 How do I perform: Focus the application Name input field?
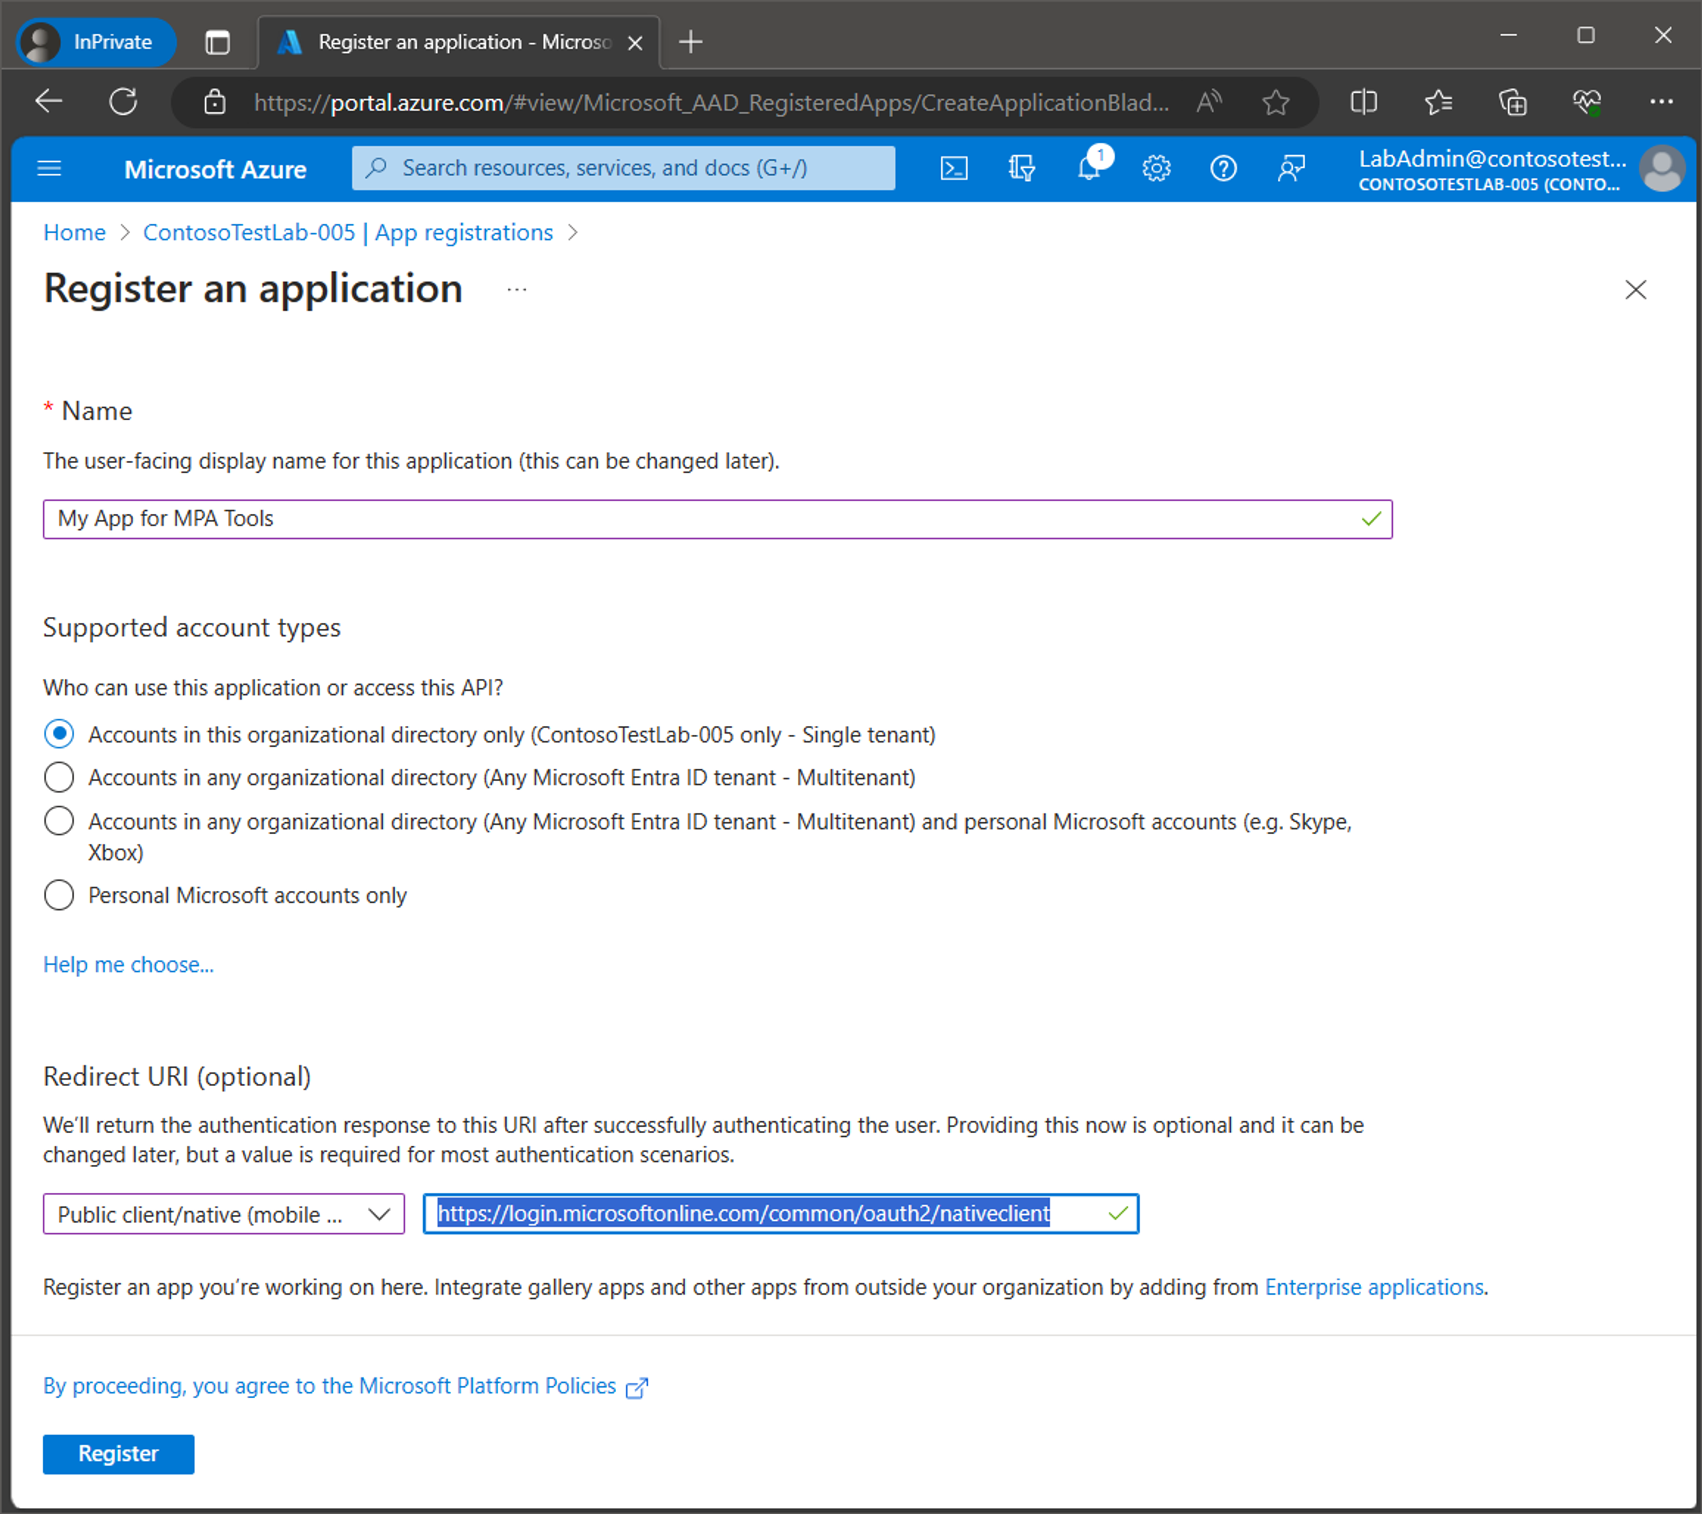click(x=717, y=519)
